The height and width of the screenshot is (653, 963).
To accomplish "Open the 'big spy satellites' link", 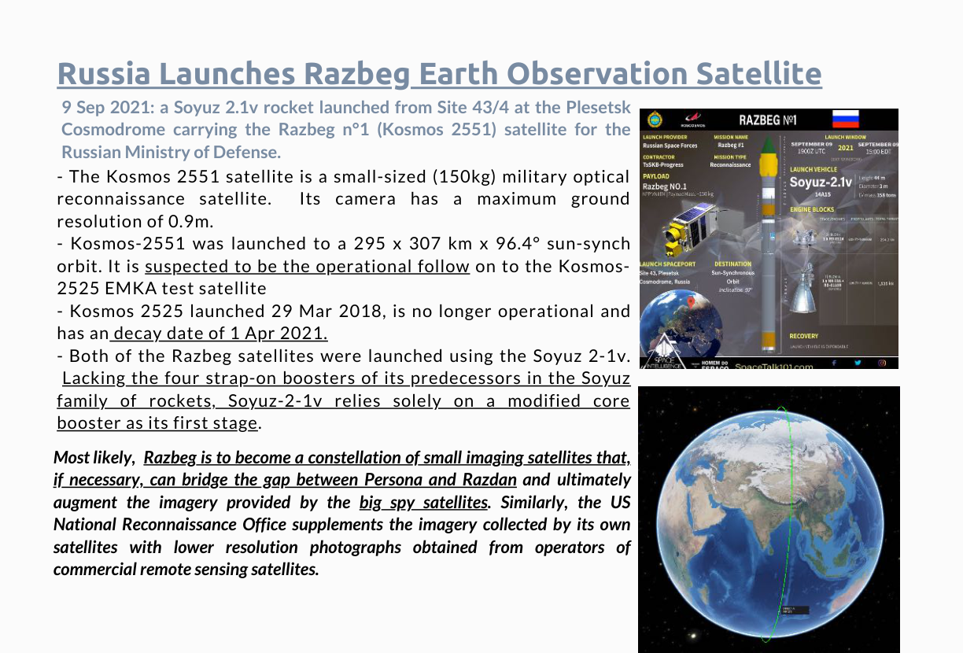I will click(423, 502).
